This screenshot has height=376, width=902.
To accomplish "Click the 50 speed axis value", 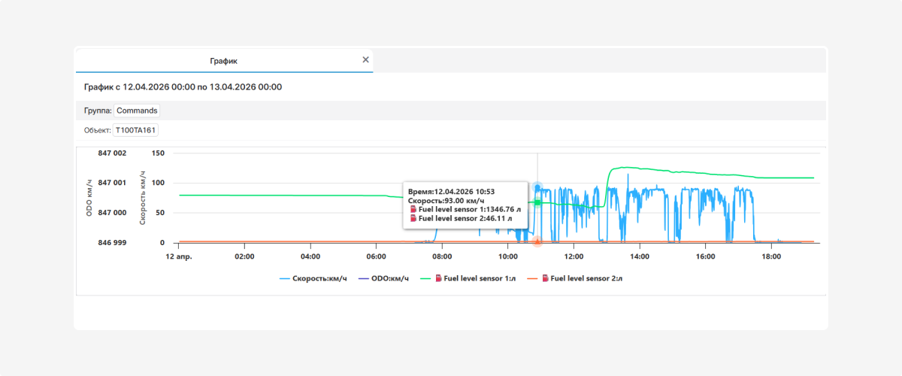I will [160, 213].
